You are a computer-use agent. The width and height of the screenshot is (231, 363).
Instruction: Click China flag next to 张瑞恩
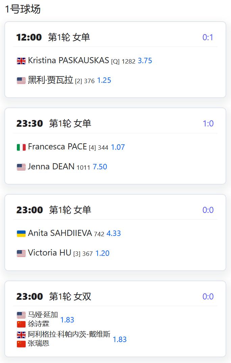[21, 344]
